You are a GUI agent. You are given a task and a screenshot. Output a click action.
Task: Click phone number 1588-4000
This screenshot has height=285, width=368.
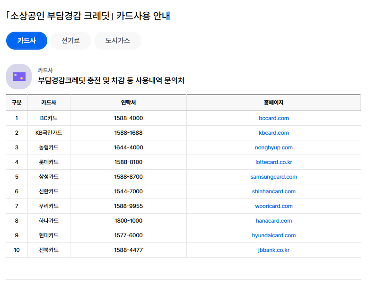tap(128, 118)
